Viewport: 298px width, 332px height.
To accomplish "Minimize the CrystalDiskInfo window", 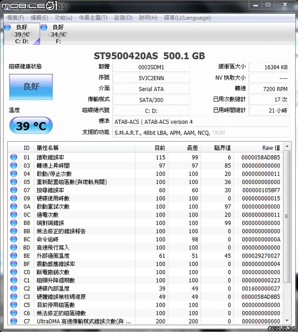I will pyautogui.click(x=256, y=5).
